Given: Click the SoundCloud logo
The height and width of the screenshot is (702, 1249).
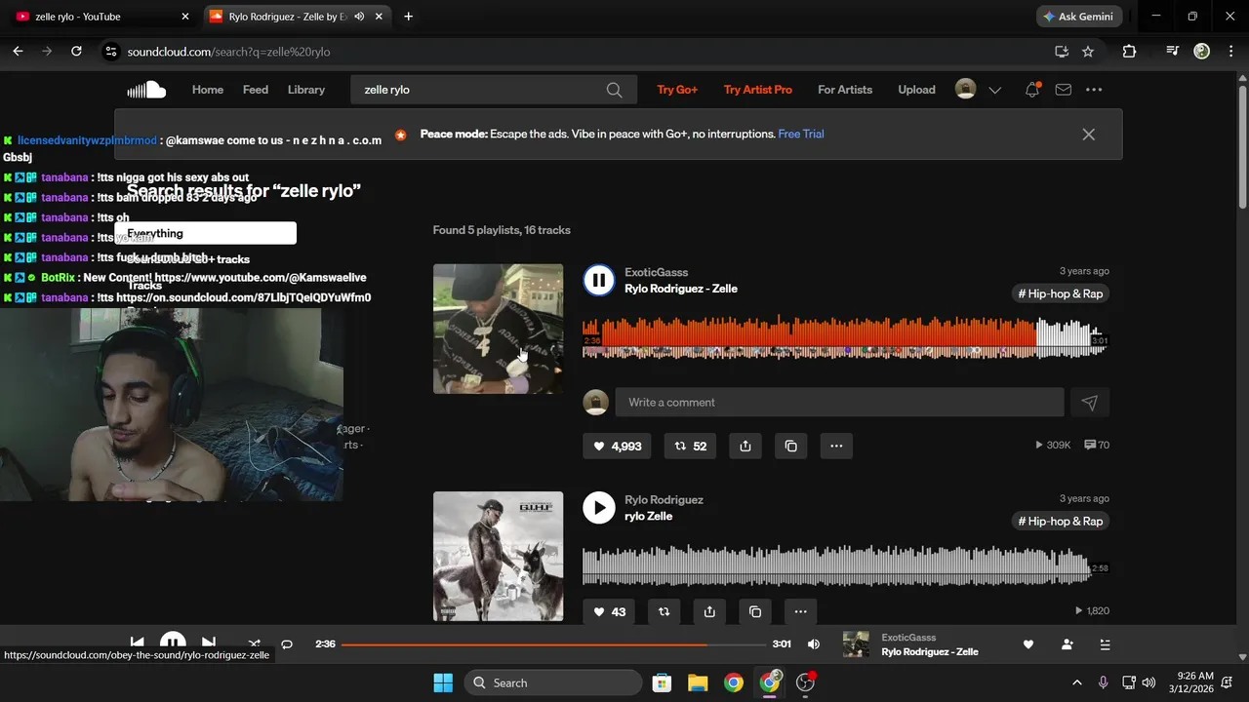Looking at the screenshot, I should tap(146, 90).
